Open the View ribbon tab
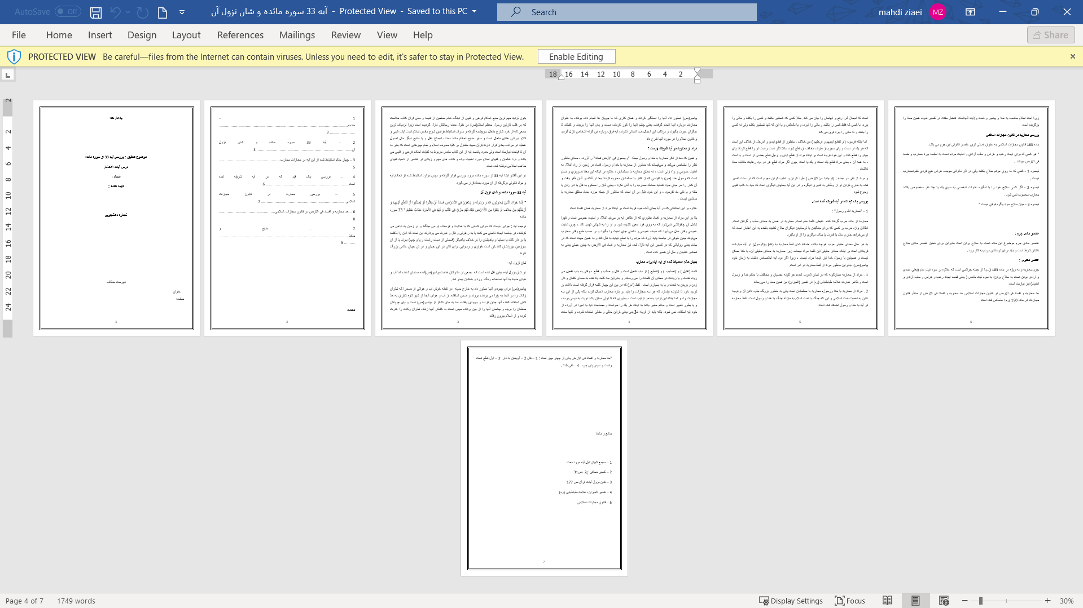This screenshot has width=1083, height=608. 387,35
